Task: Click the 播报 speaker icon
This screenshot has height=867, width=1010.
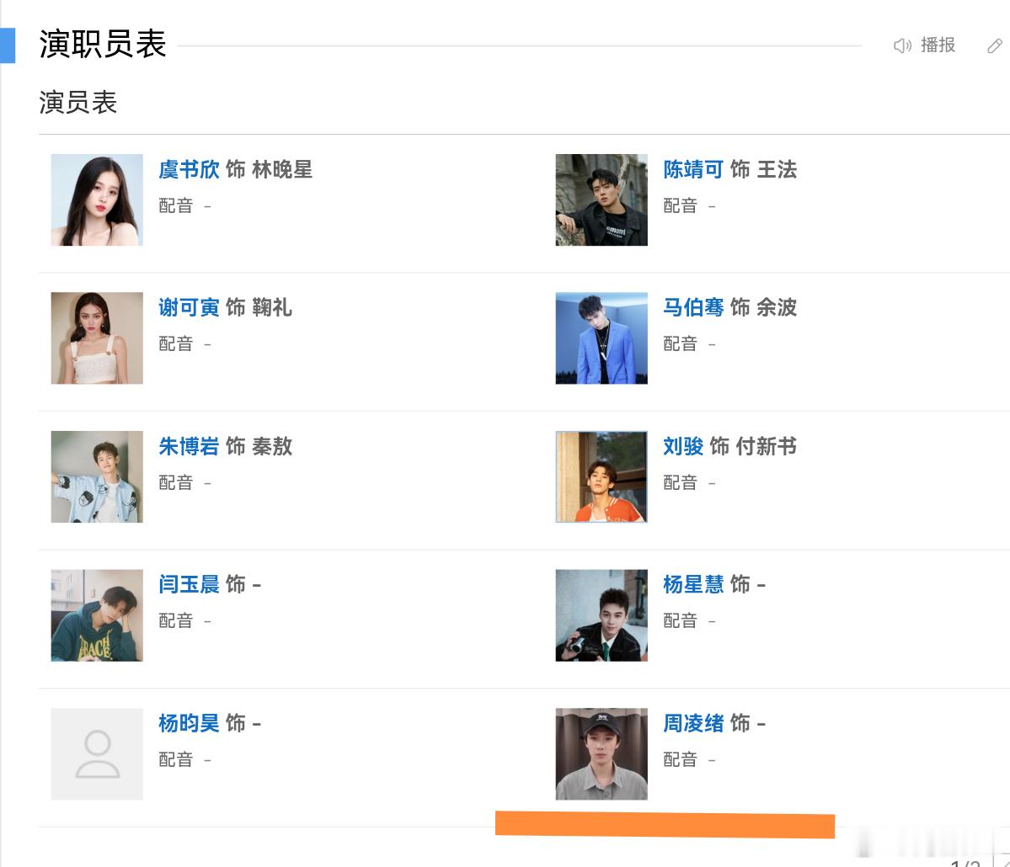Action: [x=902, y=45]
